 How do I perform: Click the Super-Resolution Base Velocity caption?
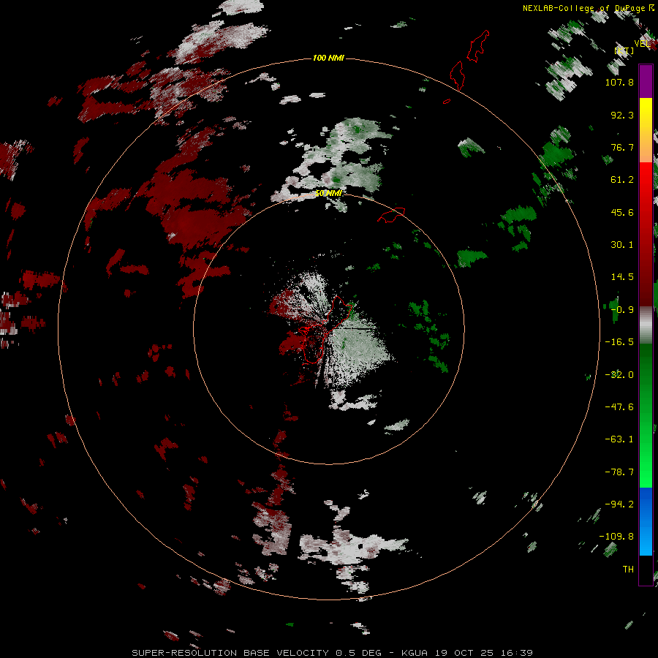point(333,653)
